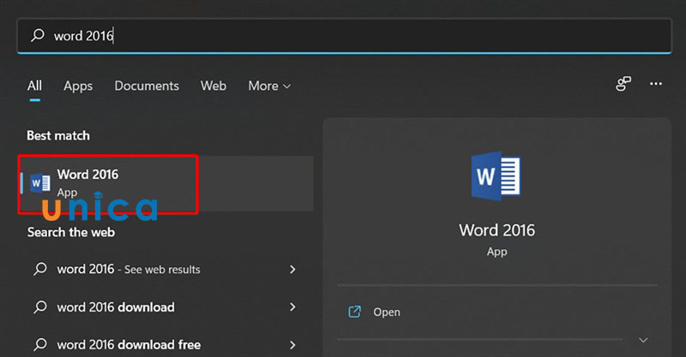The width and height of the screenshot is (686, 357).
Task: Expand the More dropdown
Action: pyautogui.click(x=269, y=86)
